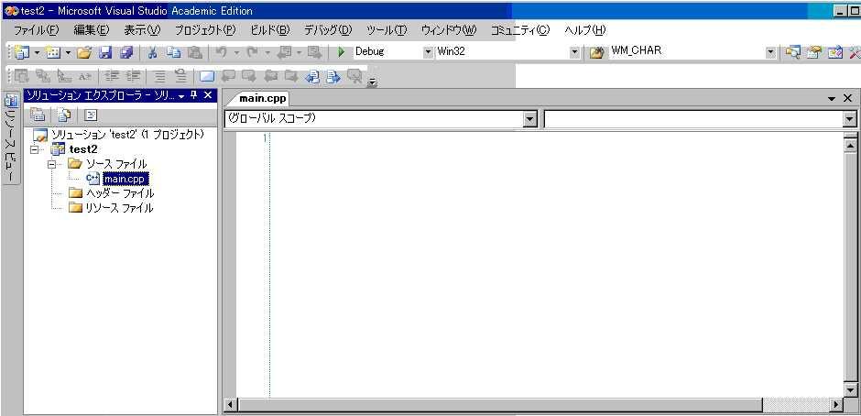This screenshot has height=416, width=861.
Task: Click the Copy icon in the toolbar
Action: pyautogui.click(x=173, y=52)
